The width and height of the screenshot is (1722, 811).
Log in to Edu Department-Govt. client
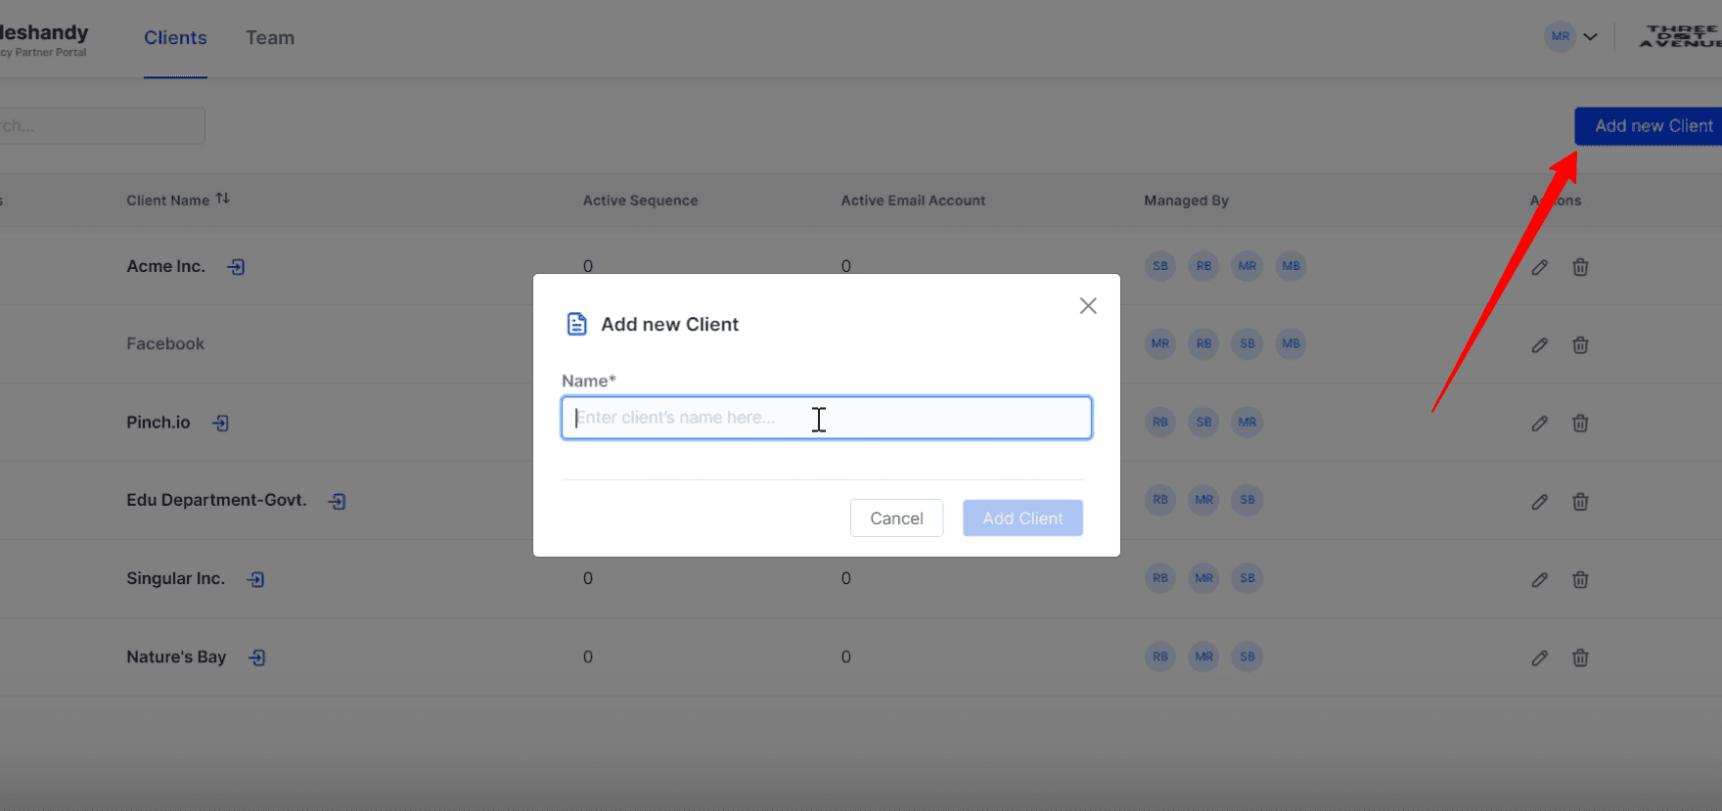tap(338, 501)
